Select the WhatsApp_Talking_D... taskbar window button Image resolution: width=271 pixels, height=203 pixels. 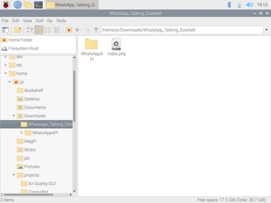[x=72, y=5]
